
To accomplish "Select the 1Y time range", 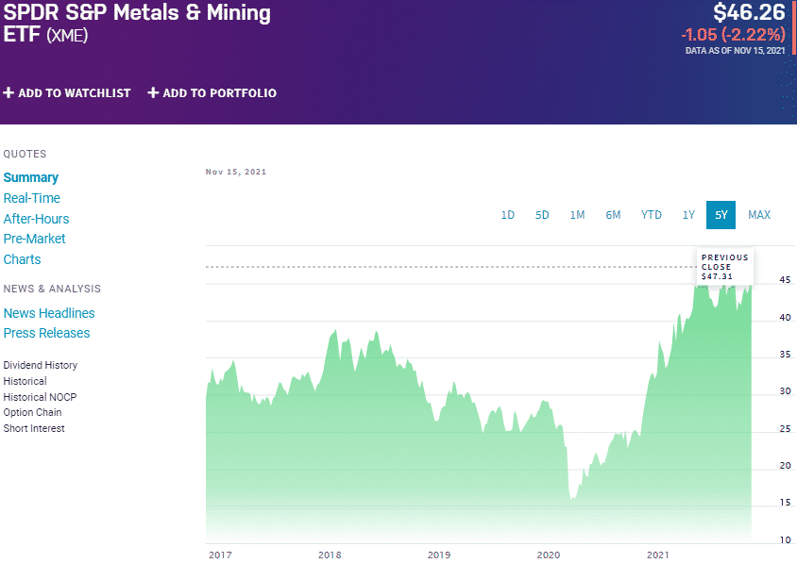I will click(688, 215).
